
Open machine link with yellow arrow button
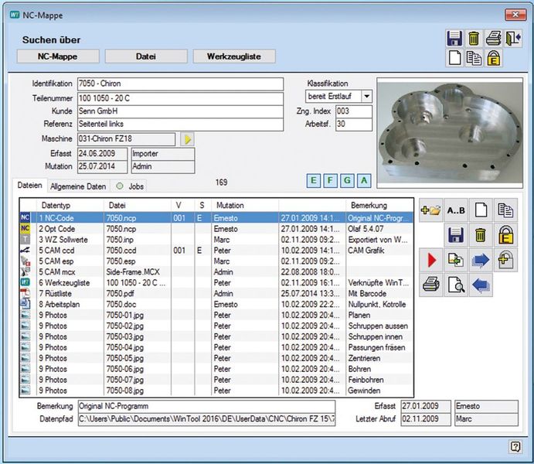[x=187, y=139]
